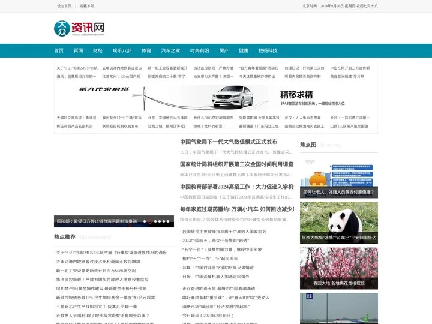Open slide caption 国防部：敦促日方停止借台湾问题制造事端
The image size is (432, 324).
point(97,221)
